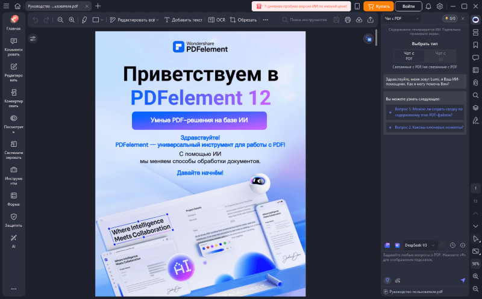Open the properties sliders panel button
The width and height of the screenshot is (482, 299).
pyautogui.click(x=33, y=39)
